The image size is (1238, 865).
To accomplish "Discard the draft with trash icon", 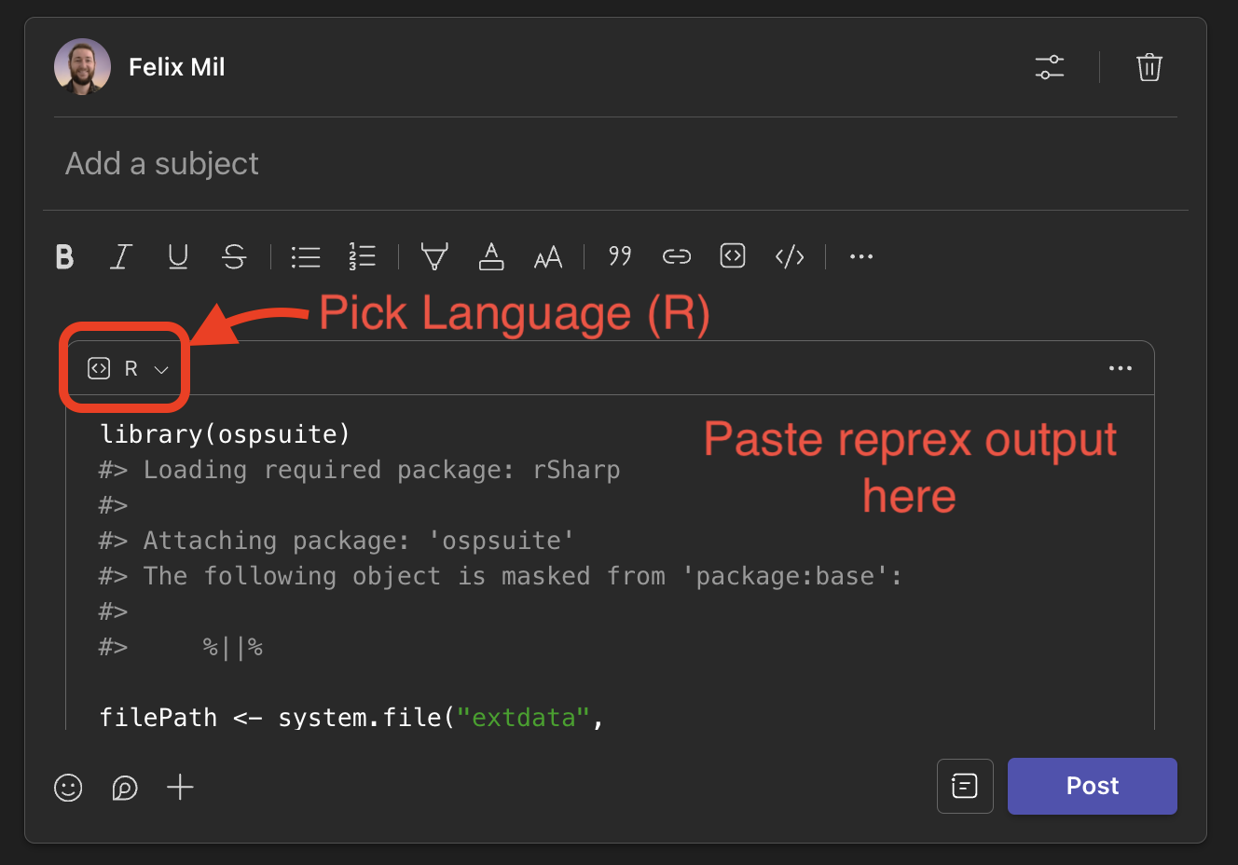I will (1149, 67).
